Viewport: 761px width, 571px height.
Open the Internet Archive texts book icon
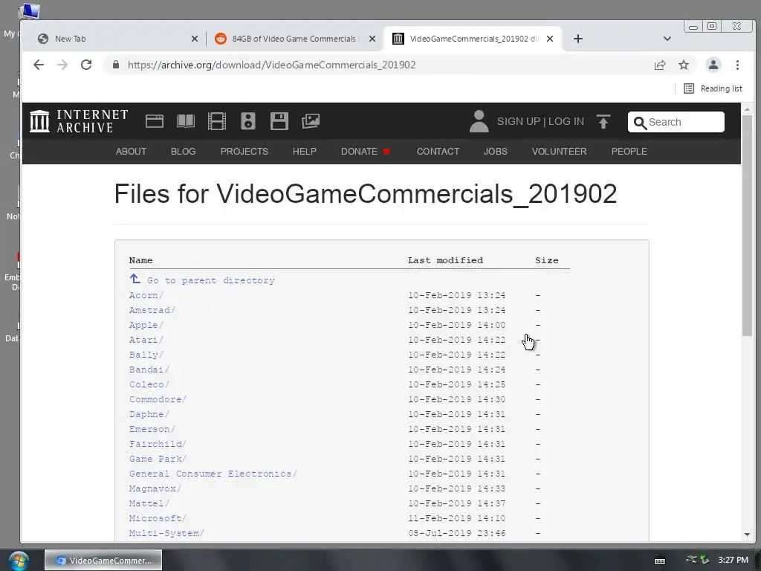(x=185, y=121)
